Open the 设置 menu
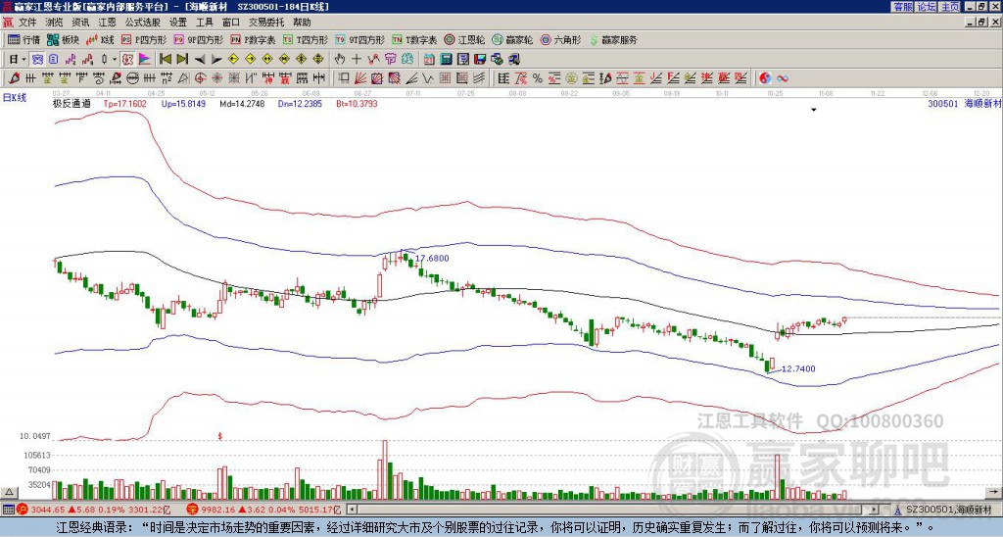The height and width of the screenshot is (537, 1003). pos(178,23)
